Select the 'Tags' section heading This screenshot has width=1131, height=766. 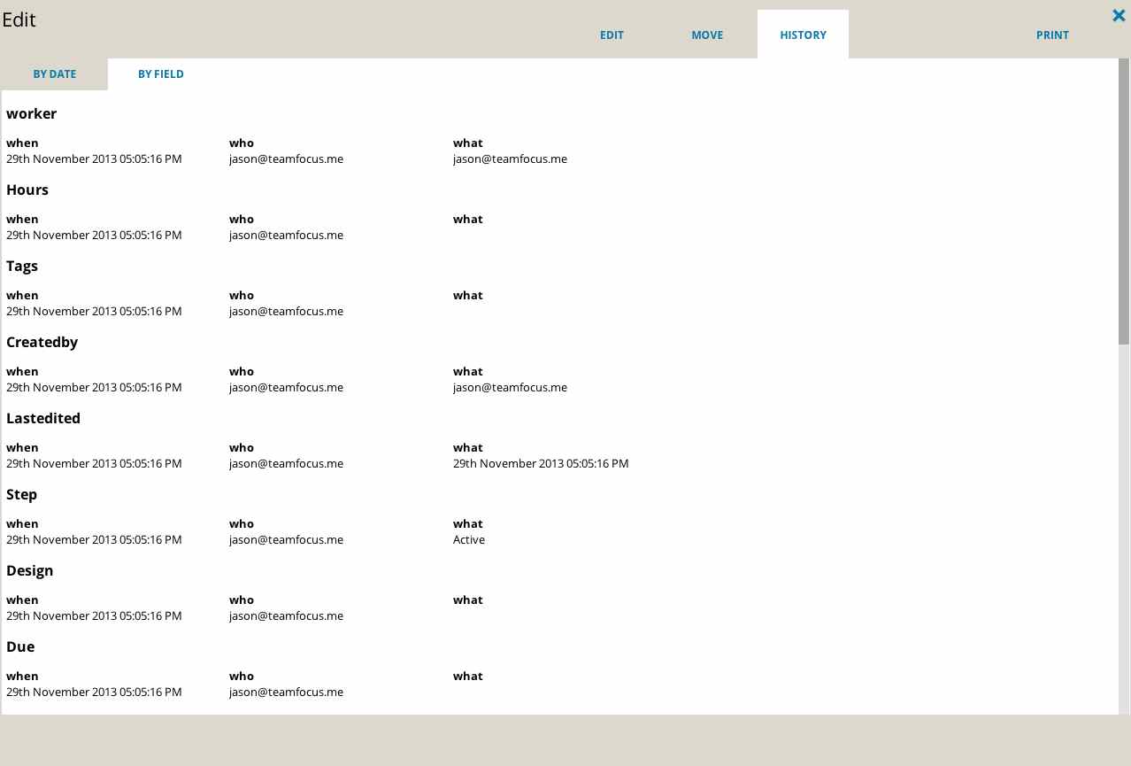(22, 267)
